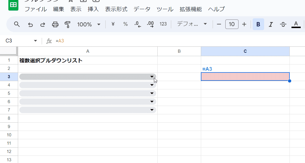Decrease decimal places
The width and height of the screenshot is (305, 163).
138,24
